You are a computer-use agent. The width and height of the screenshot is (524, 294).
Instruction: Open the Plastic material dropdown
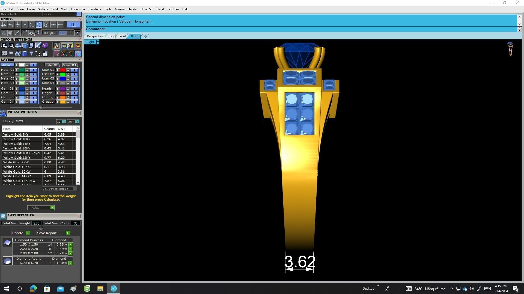tap(59, 14)
